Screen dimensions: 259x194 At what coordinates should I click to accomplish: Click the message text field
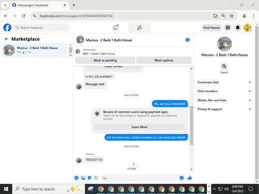point(140,178)
